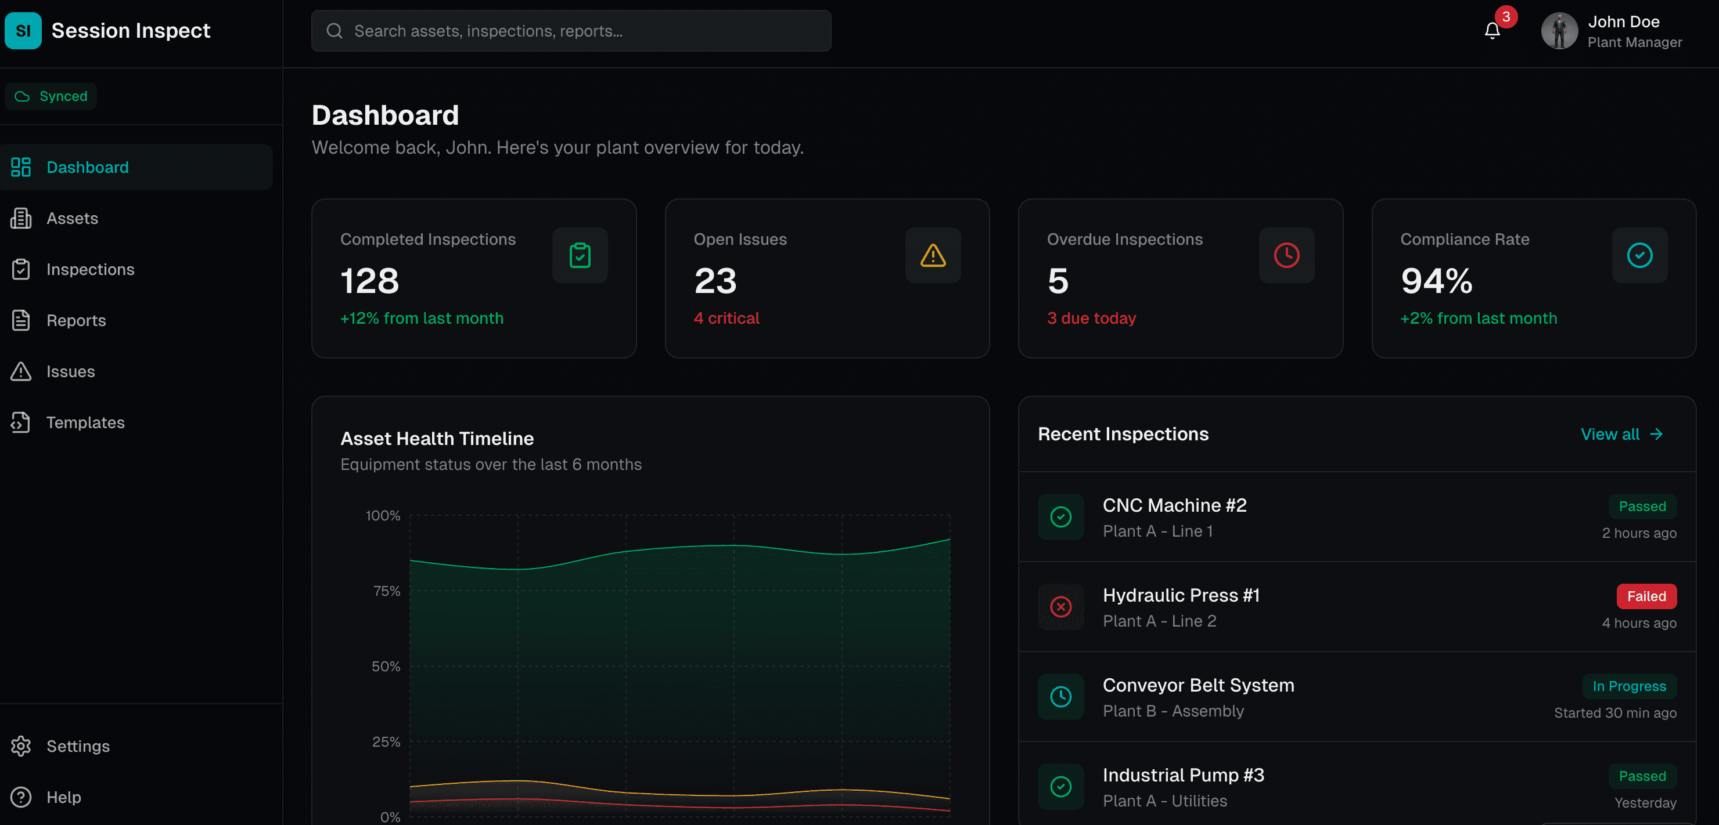The image size is (1719, 825).
Task: Open notifications via the bell icon
Action: click(1491, 31)
